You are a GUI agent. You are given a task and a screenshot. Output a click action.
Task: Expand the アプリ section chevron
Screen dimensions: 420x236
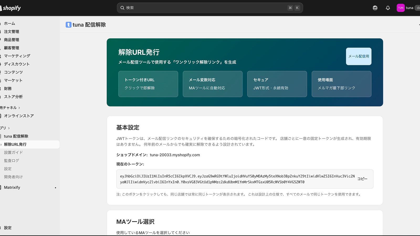point(9,128)
